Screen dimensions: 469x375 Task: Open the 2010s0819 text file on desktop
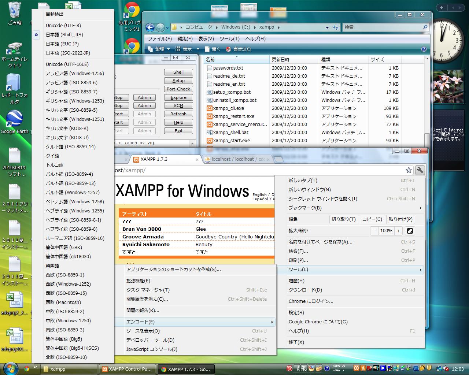[x=15, y=162]
